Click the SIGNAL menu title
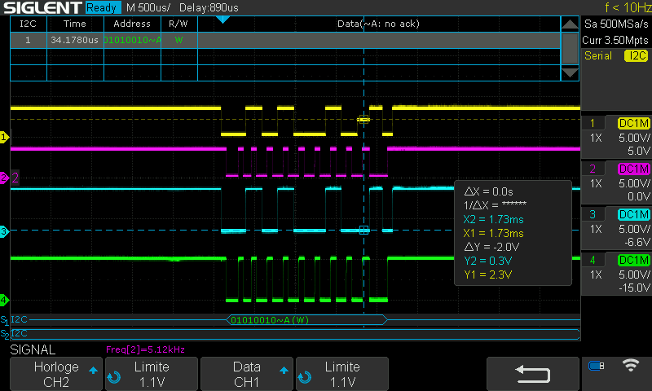Image resolution: width=652 pixels, height=391 pixels. click(x=33, y=350)
